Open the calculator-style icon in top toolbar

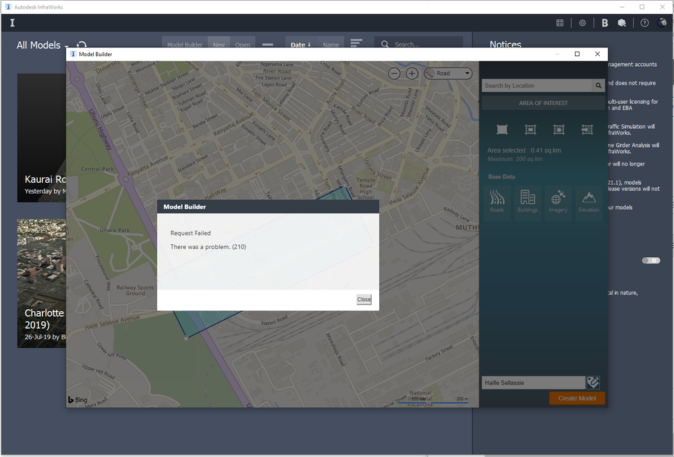coord(560,23)
